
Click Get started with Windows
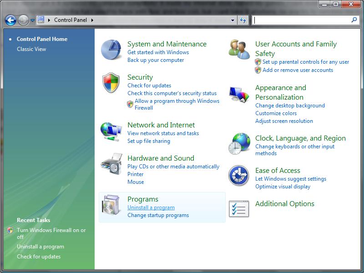click(x=158, y=52)
